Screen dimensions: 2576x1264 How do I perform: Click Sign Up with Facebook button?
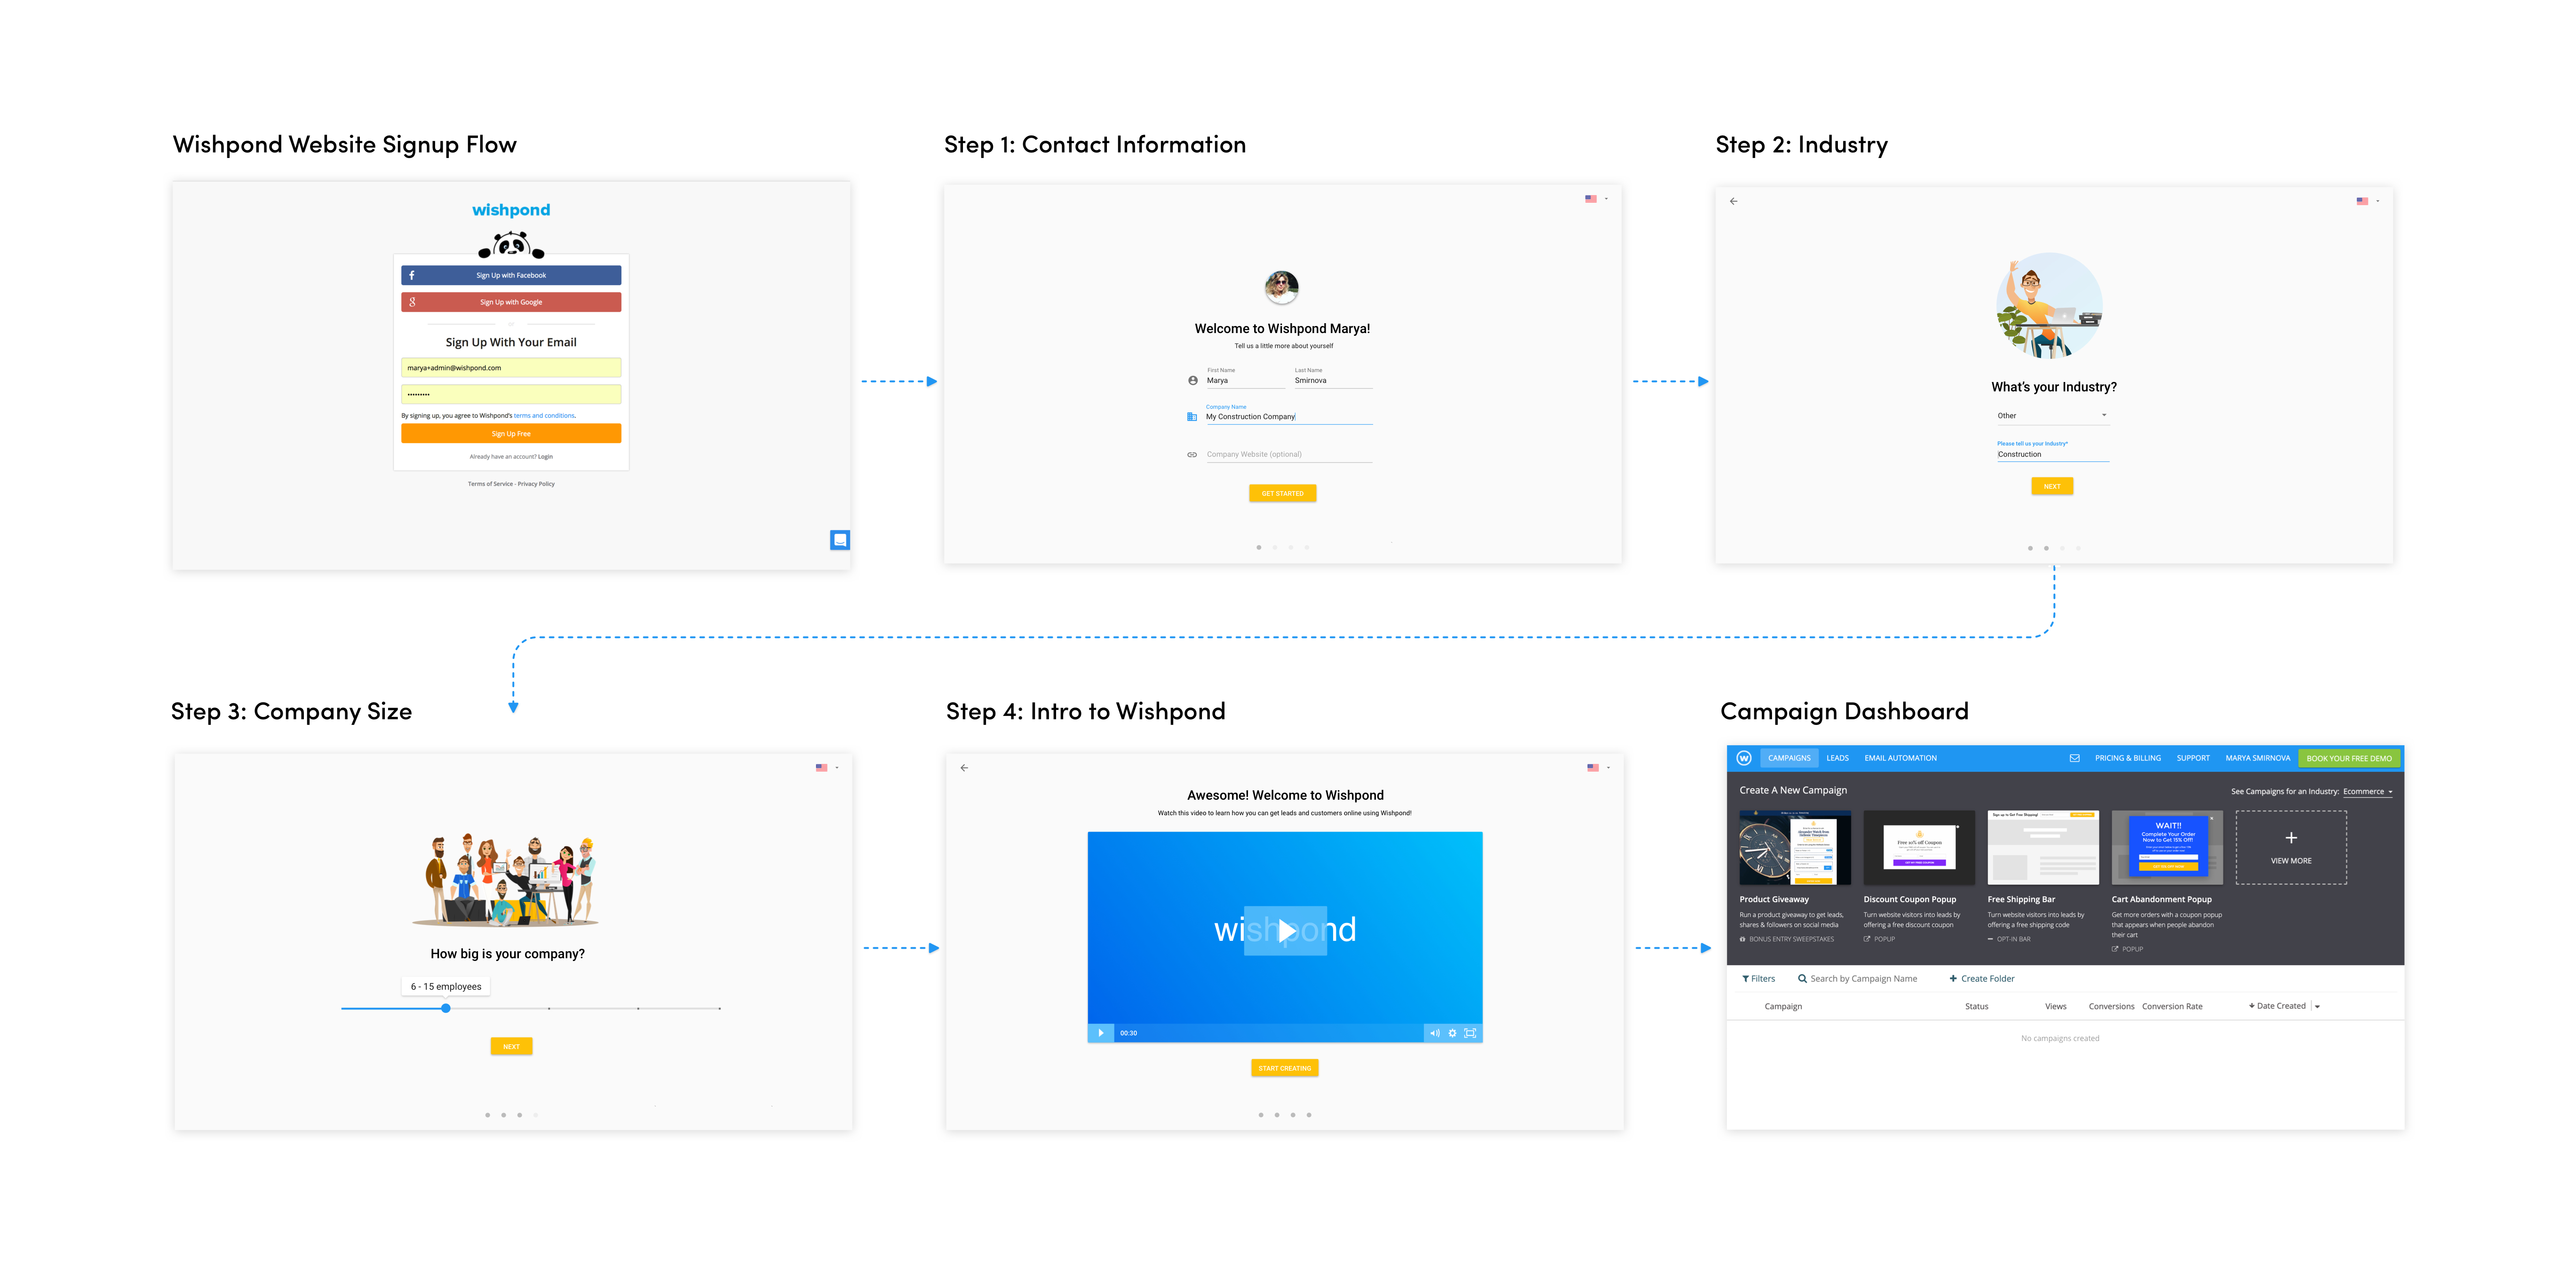[511, 275]
